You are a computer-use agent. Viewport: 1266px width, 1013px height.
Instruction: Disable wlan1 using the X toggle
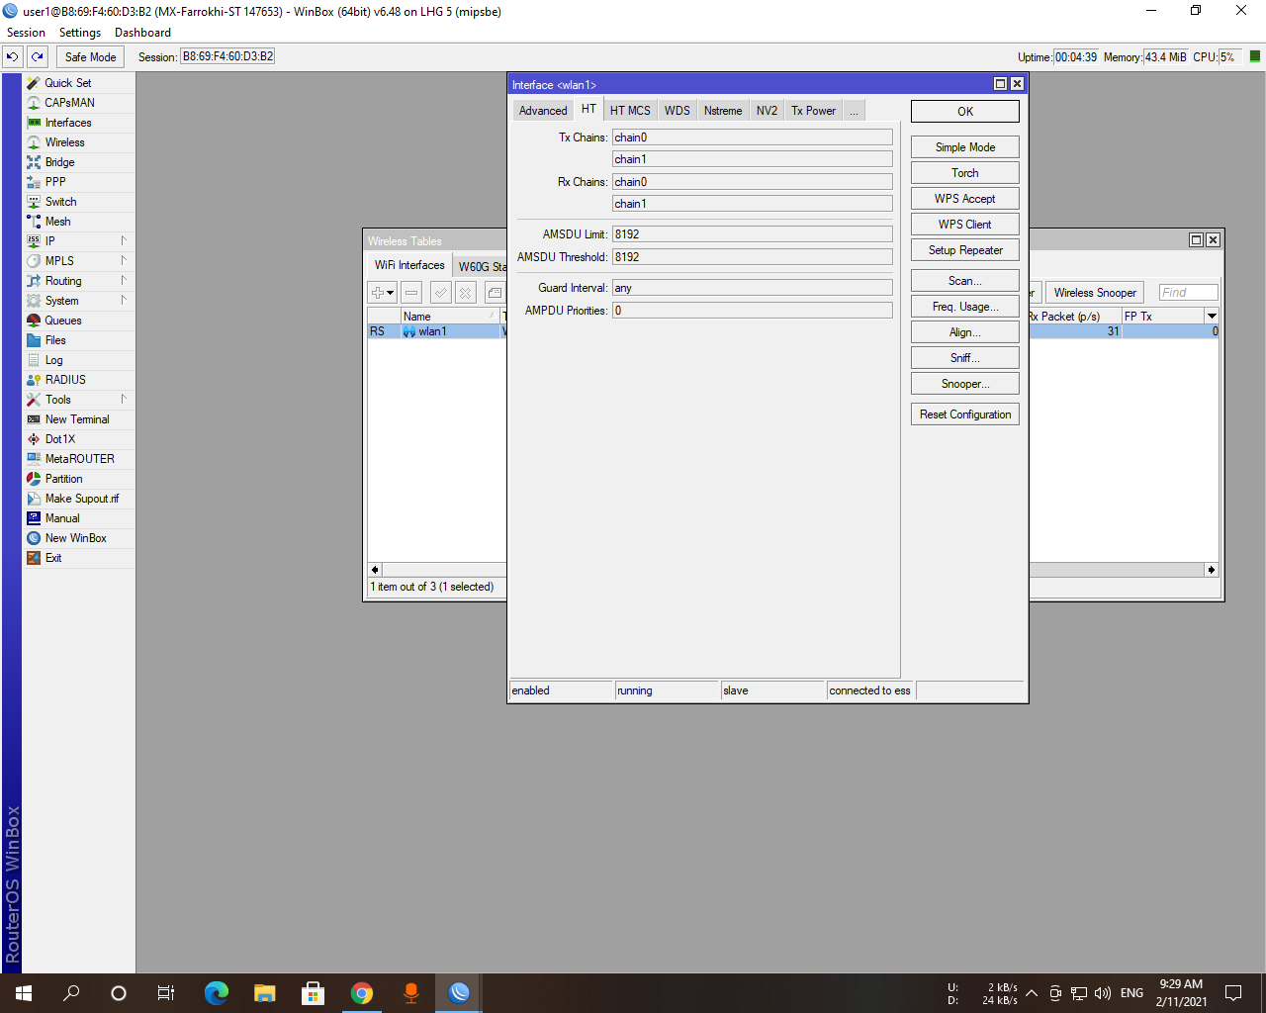464,292
